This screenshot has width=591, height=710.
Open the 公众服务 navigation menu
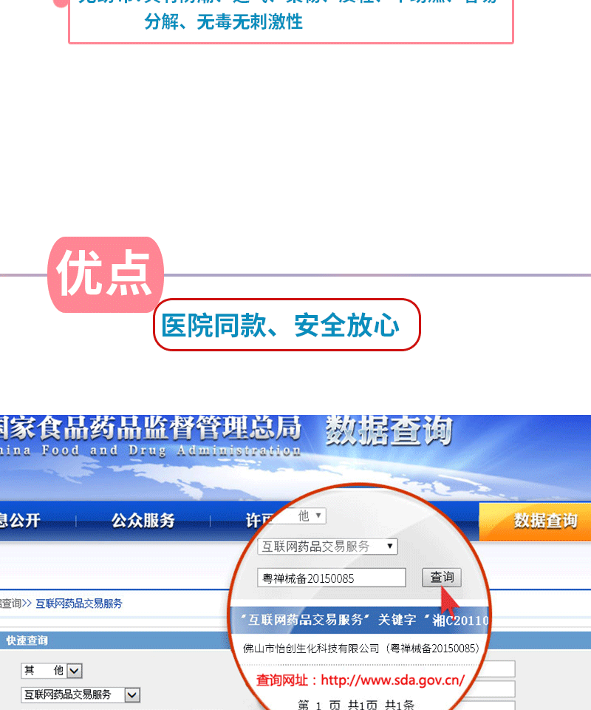click(143, 520)
